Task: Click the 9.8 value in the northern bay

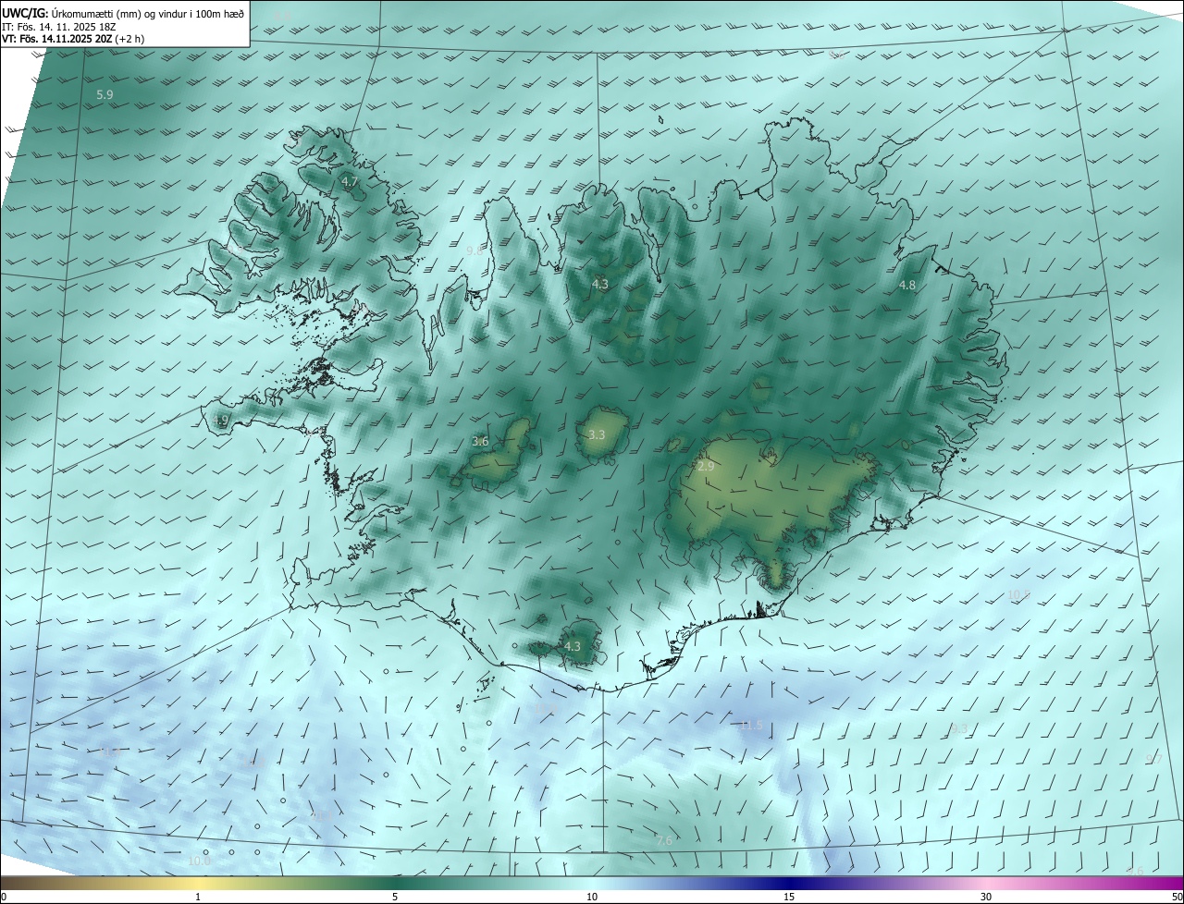Action: point(475,250)
